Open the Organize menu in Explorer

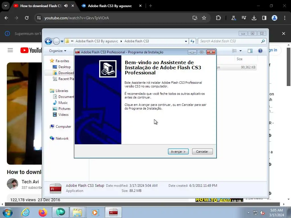click(57, 51)
